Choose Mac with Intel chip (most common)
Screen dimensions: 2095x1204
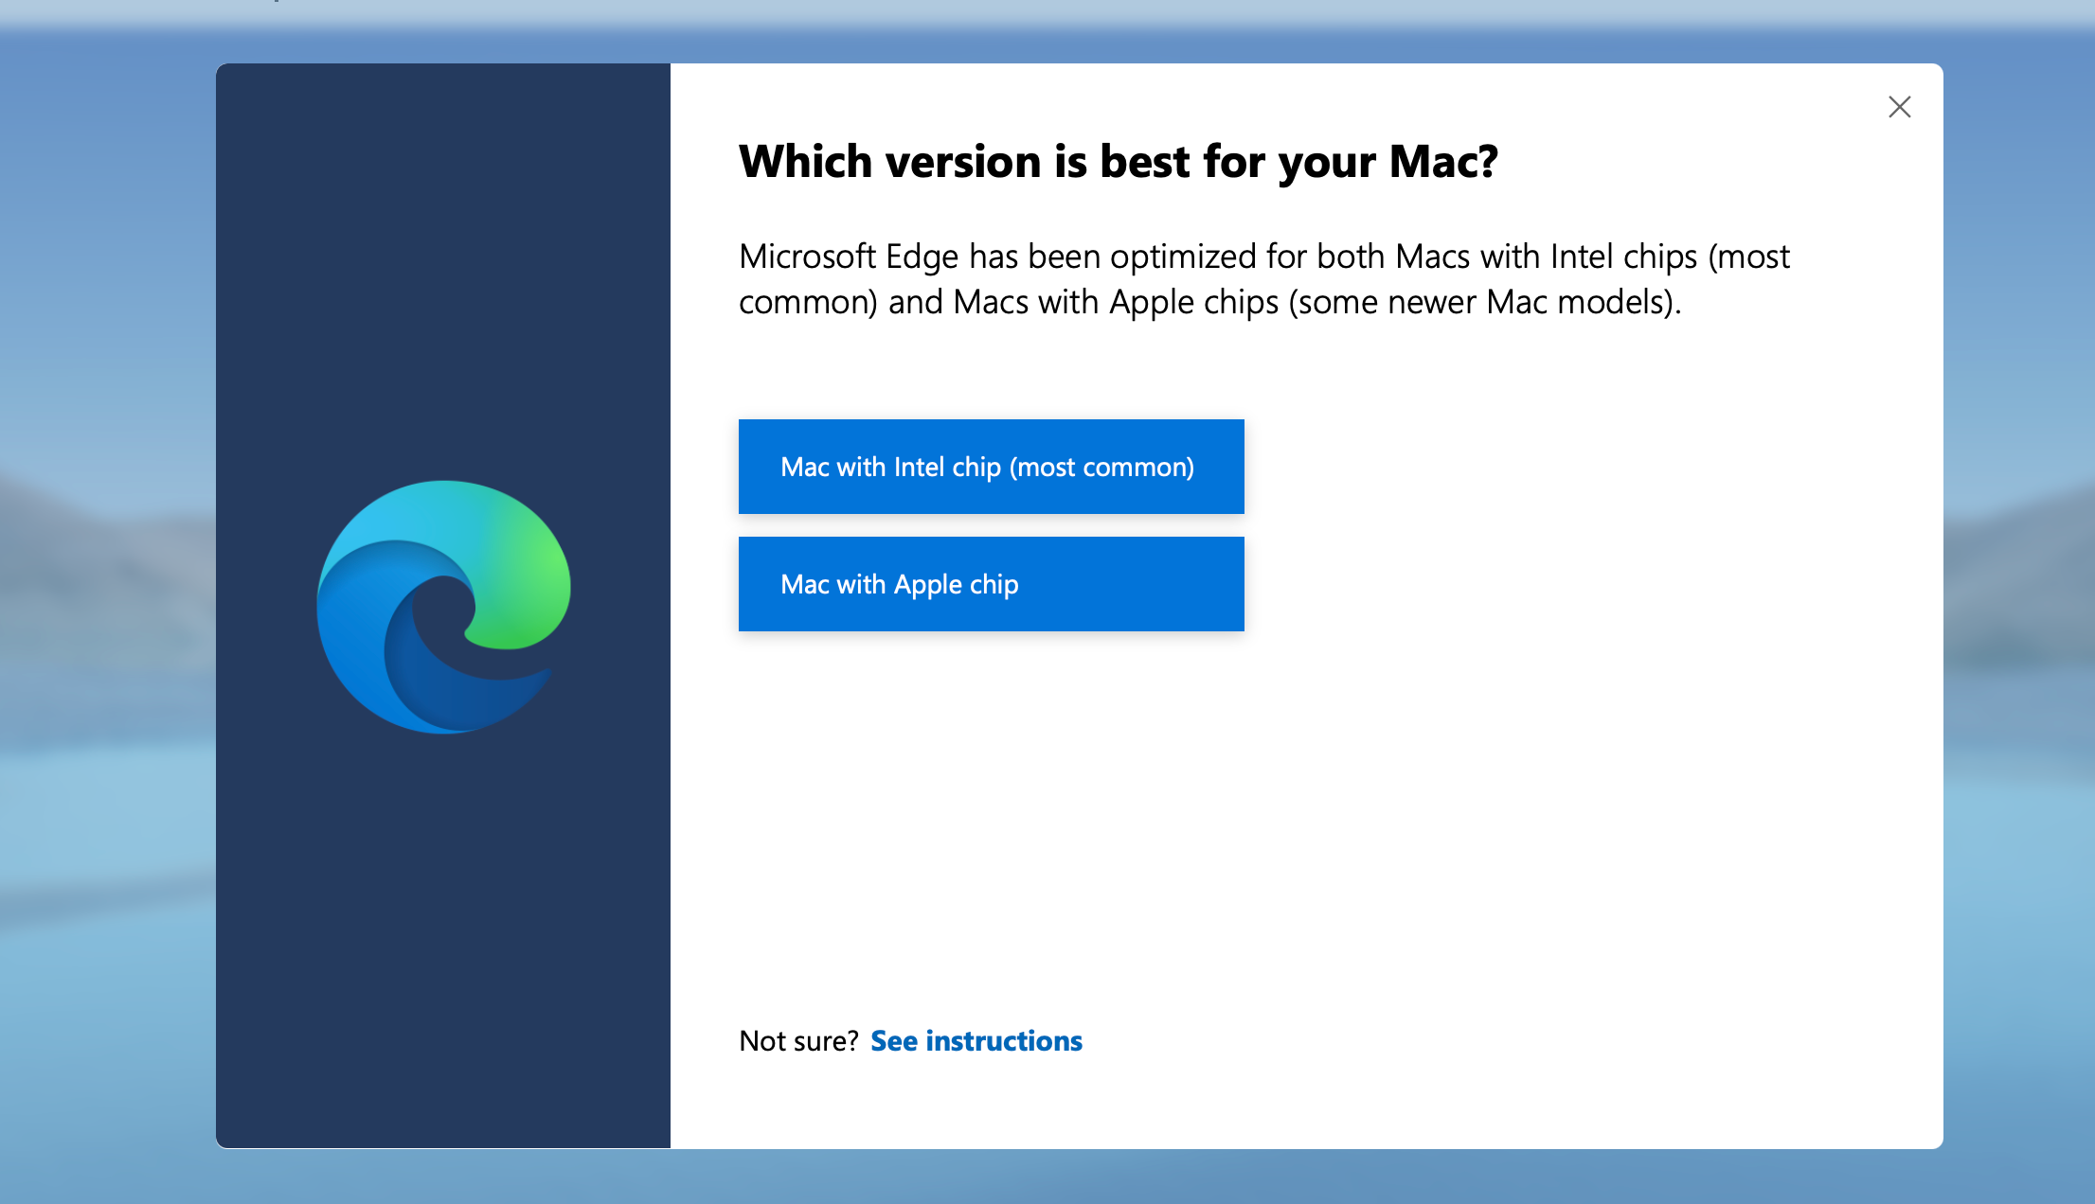coord(991,467)
